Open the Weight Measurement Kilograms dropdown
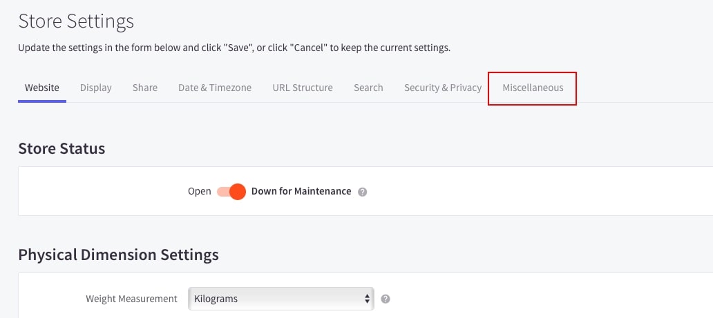The width and height of the screenshot is (713, 318). tap(280, 299)
